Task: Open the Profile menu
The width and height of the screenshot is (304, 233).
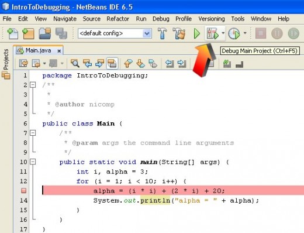Action: (184, 19)
